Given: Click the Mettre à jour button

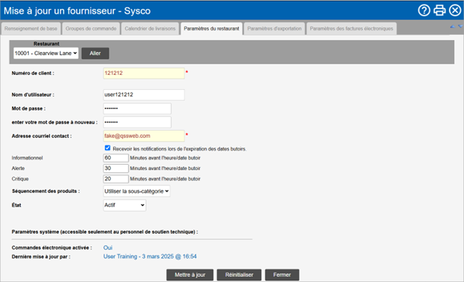Looking at the screenshot, I should click(x=190, y=275).
